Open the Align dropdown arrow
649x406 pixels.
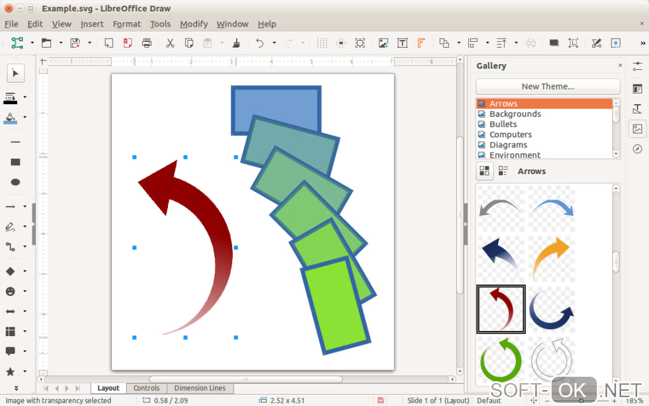[x=487, y=43]
